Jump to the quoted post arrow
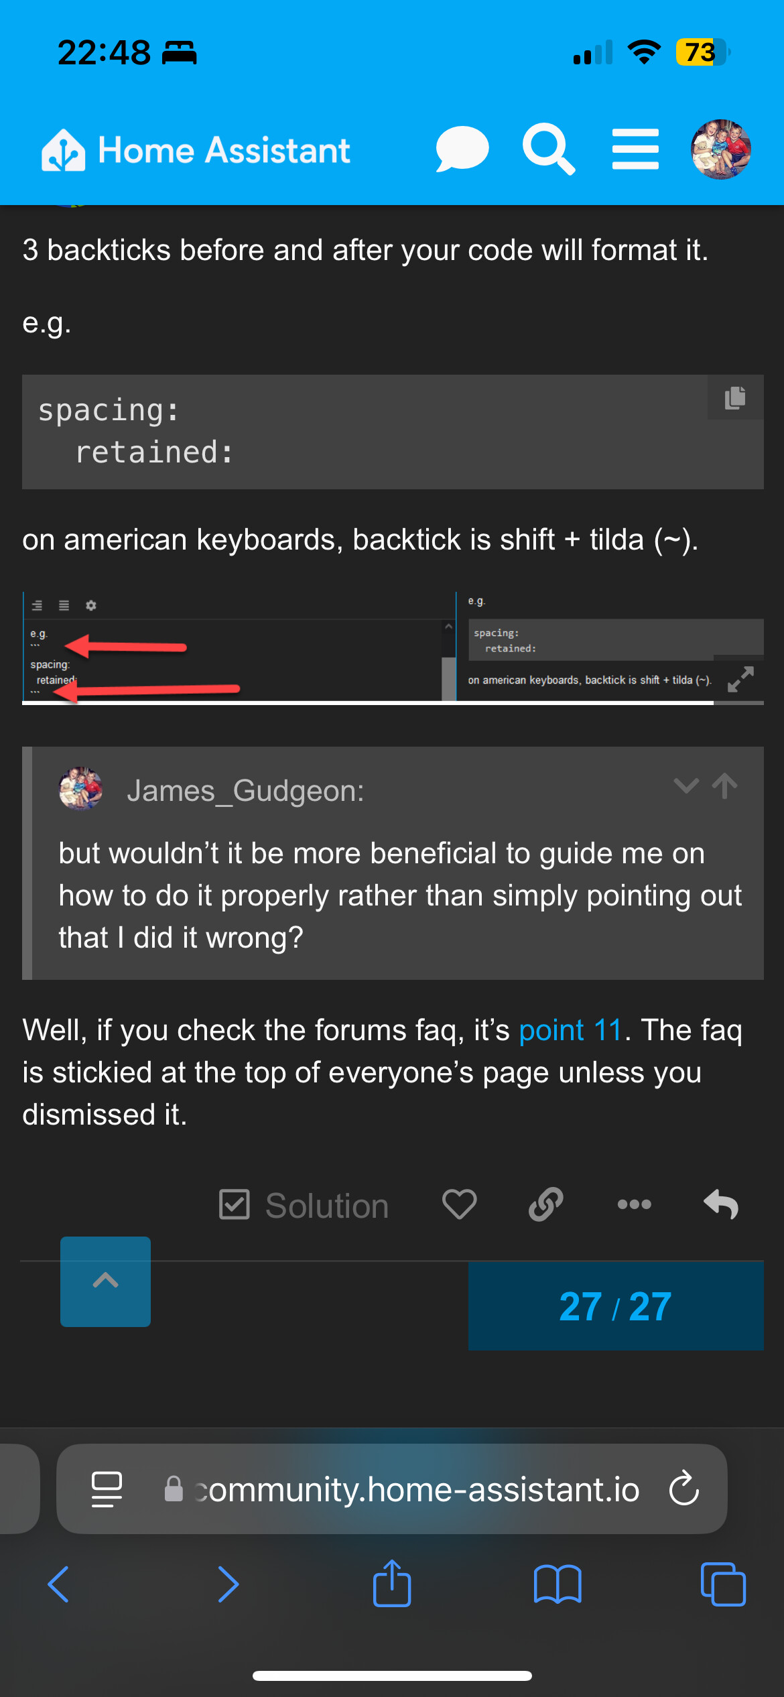Screen dimensions: 784x1697 pyautogui.click(x=724, y=785)
